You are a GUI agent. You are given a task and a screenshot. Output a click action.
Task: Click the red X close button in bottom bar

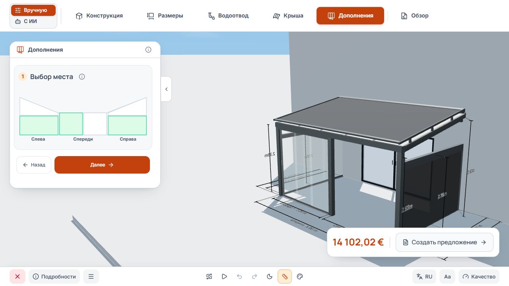tap(17, 276)
